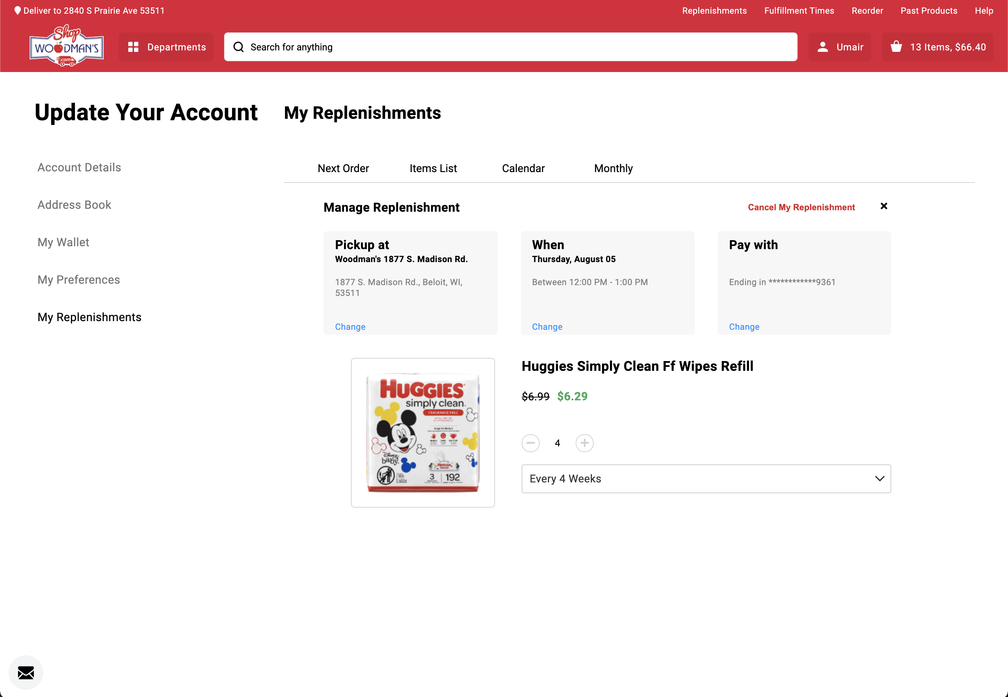Change the payment method
The width and height of the screenshot is (1008, 697).
coord(744,327)
